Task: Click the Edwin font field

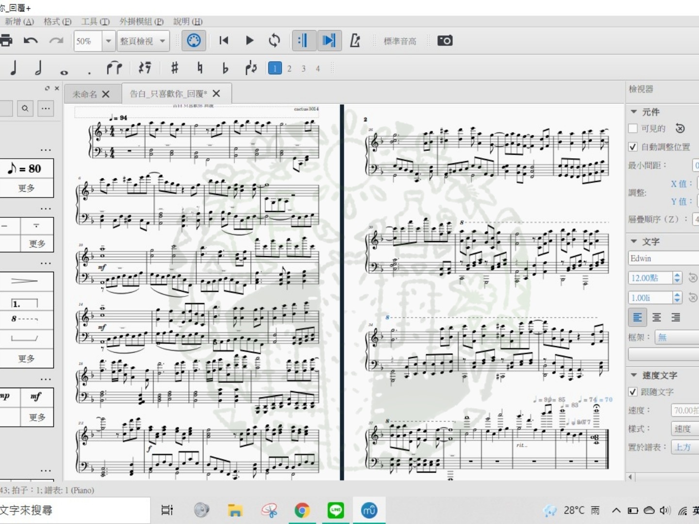Action: (664, 258)
